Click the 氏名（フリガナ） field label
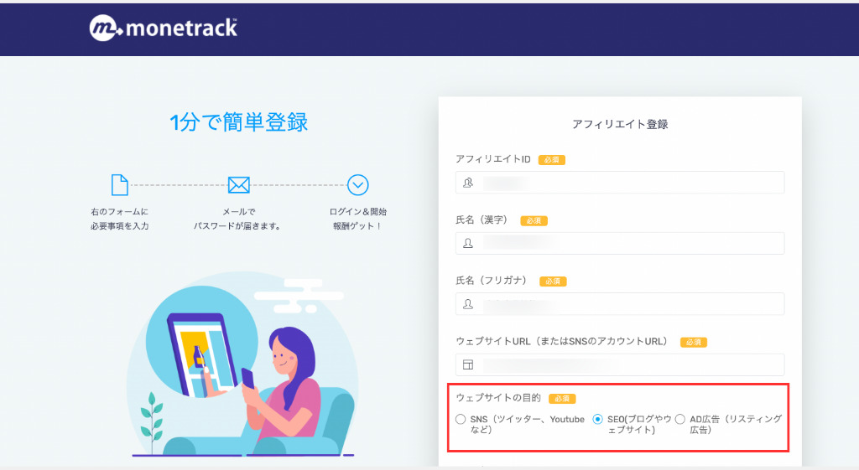The image size is (859, 470). tap(493, 281)
